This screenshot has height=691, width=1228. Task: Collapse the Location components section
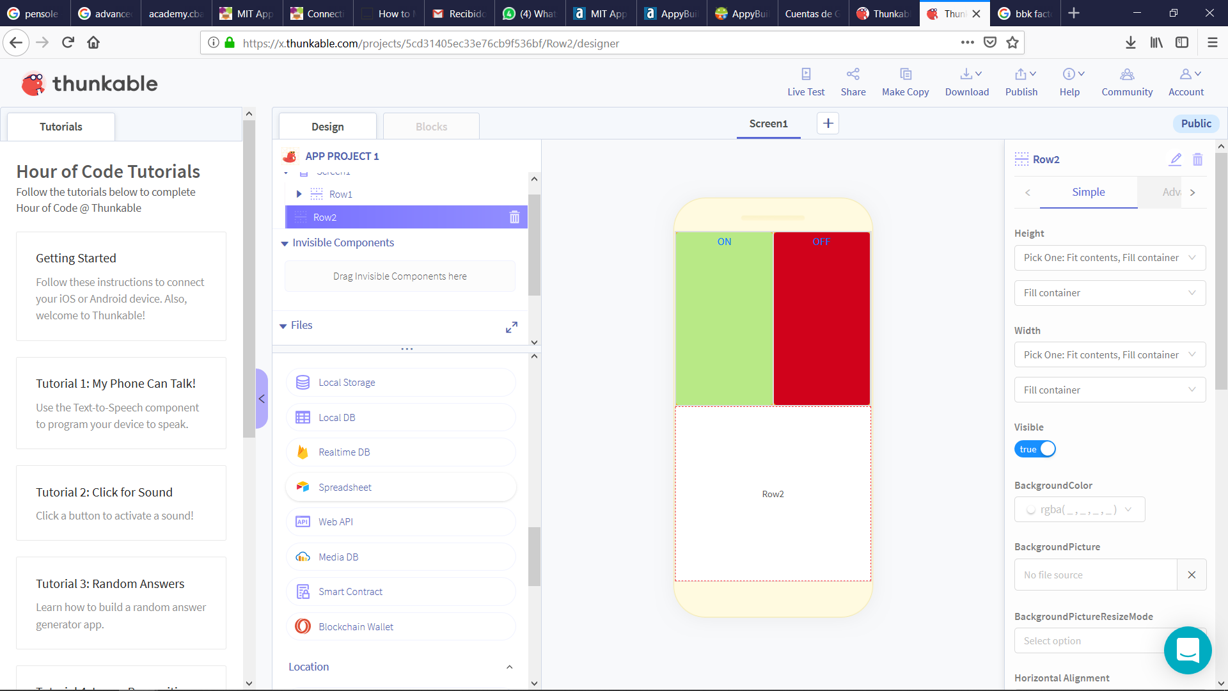click(x=510, y=667)
